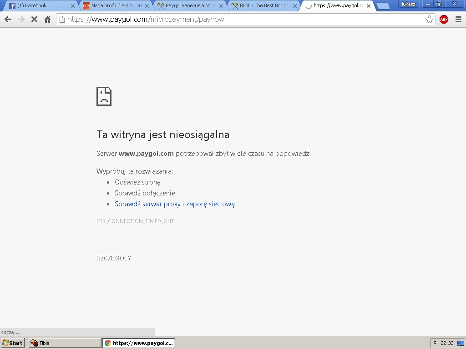Open Tibia from the taskbar
Image resolution: width=466 pixels, height=349 pixels.
(x=65, y=343)
